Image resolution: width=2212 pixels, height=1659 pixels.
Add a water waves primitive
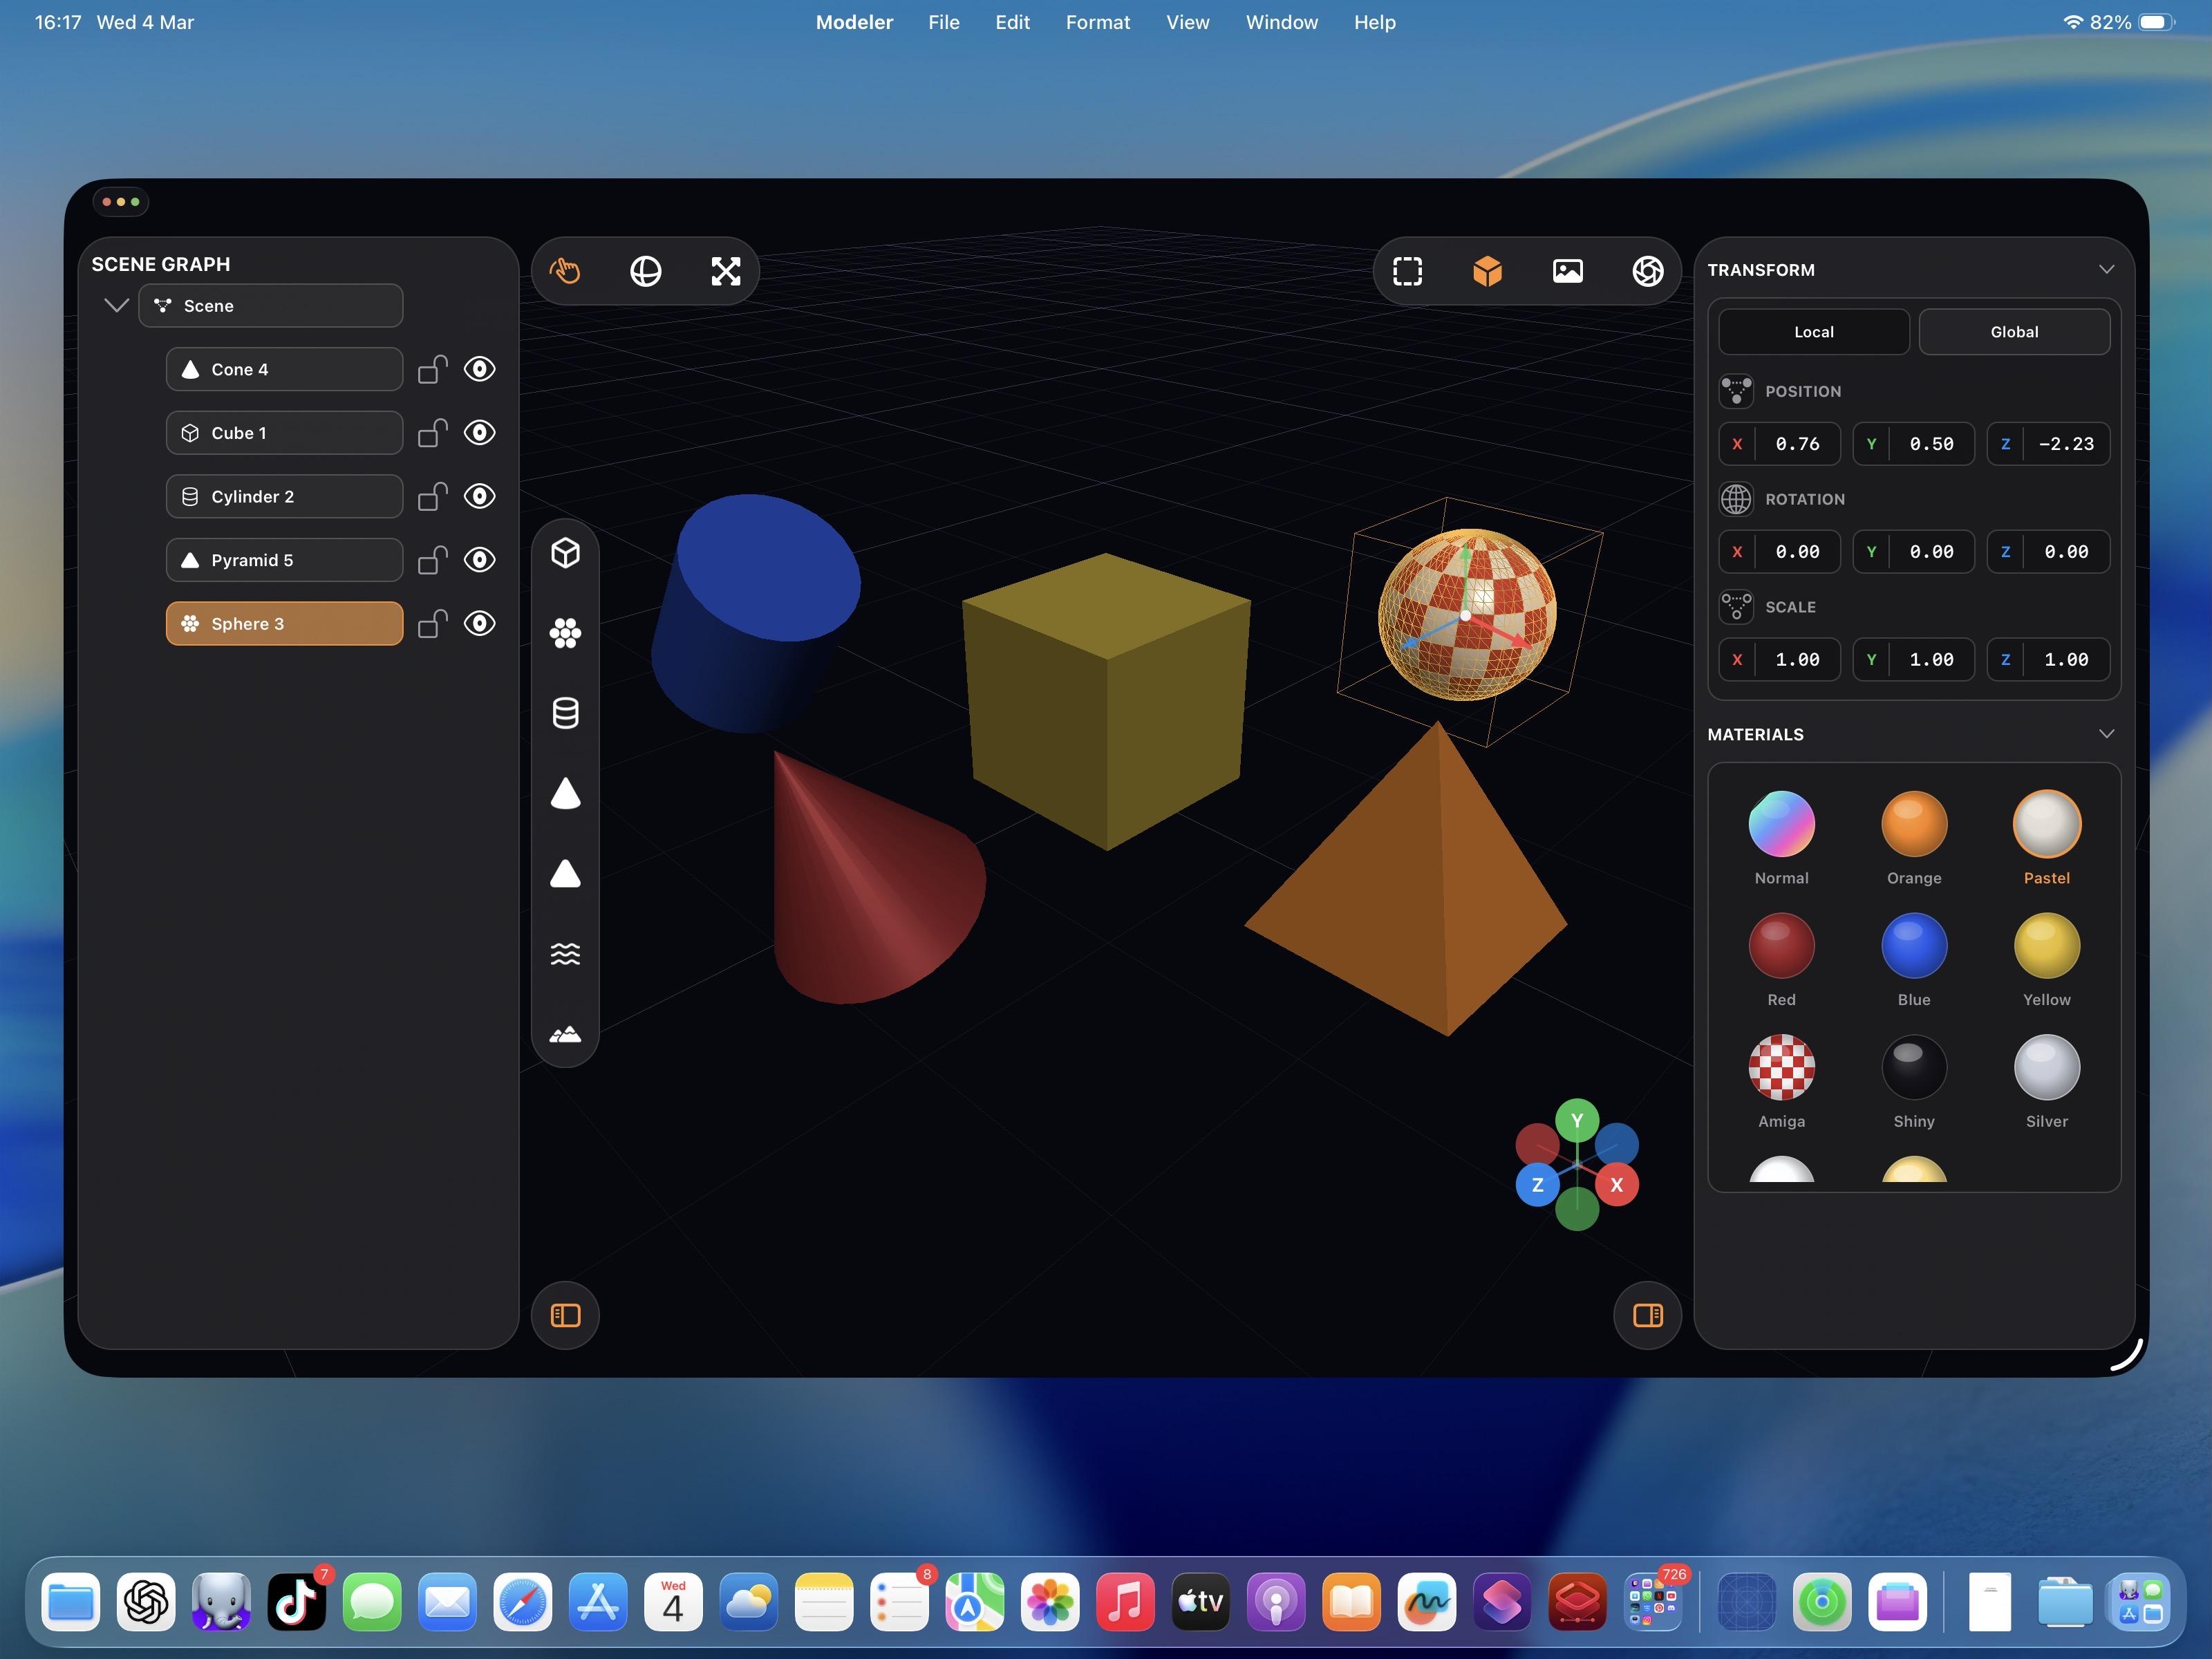pos(565,954)
